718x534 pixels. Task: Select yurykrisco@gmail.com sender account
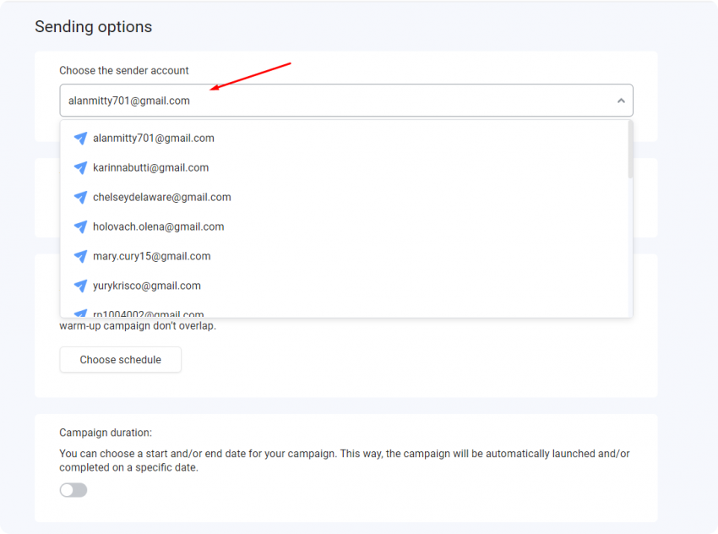click(x=344, y=286)
